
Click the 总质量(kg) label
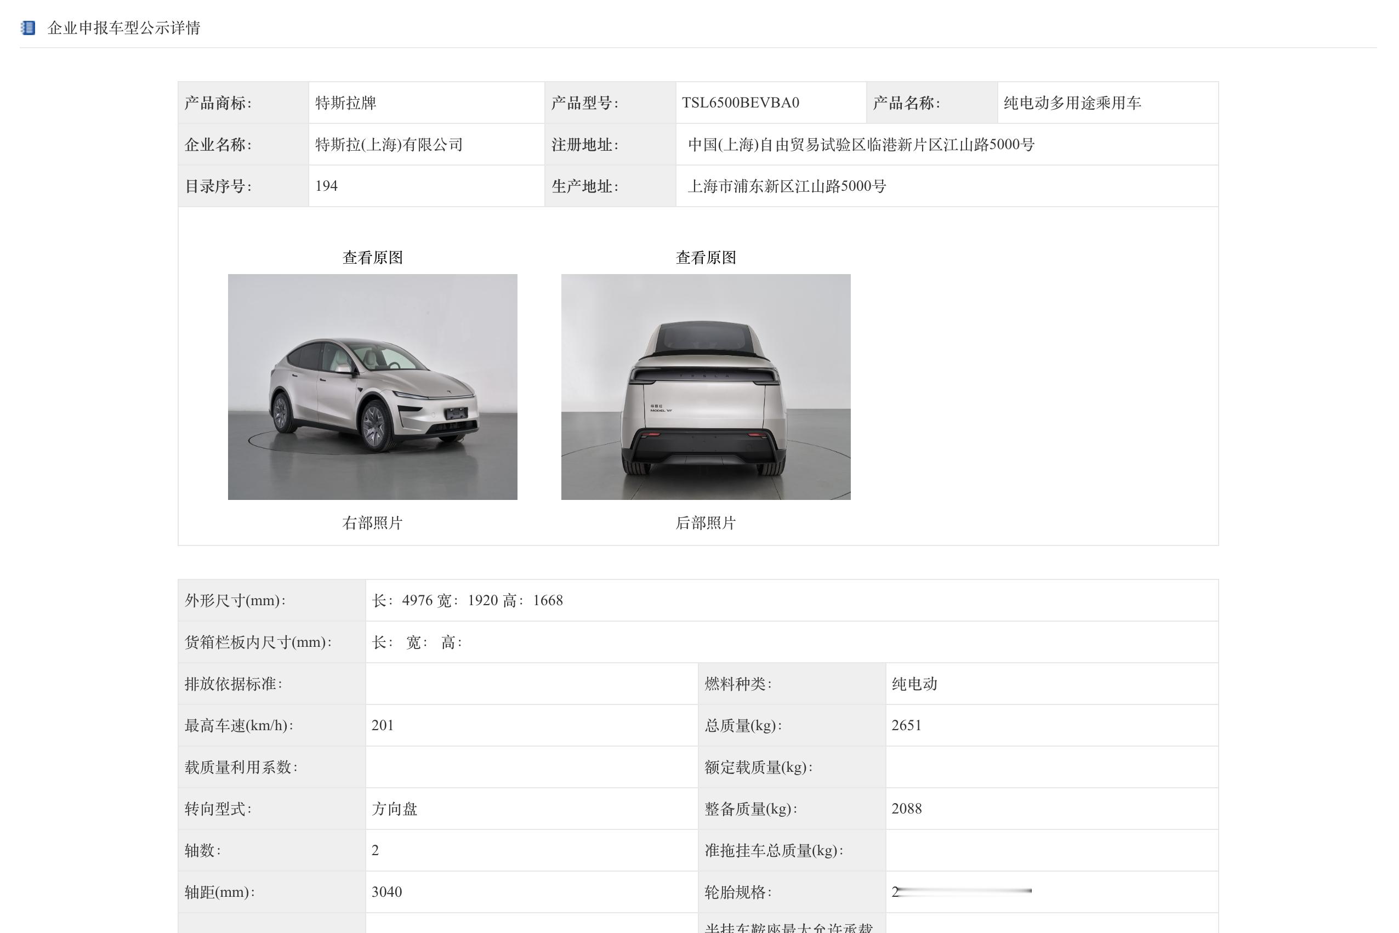(743, 725)
